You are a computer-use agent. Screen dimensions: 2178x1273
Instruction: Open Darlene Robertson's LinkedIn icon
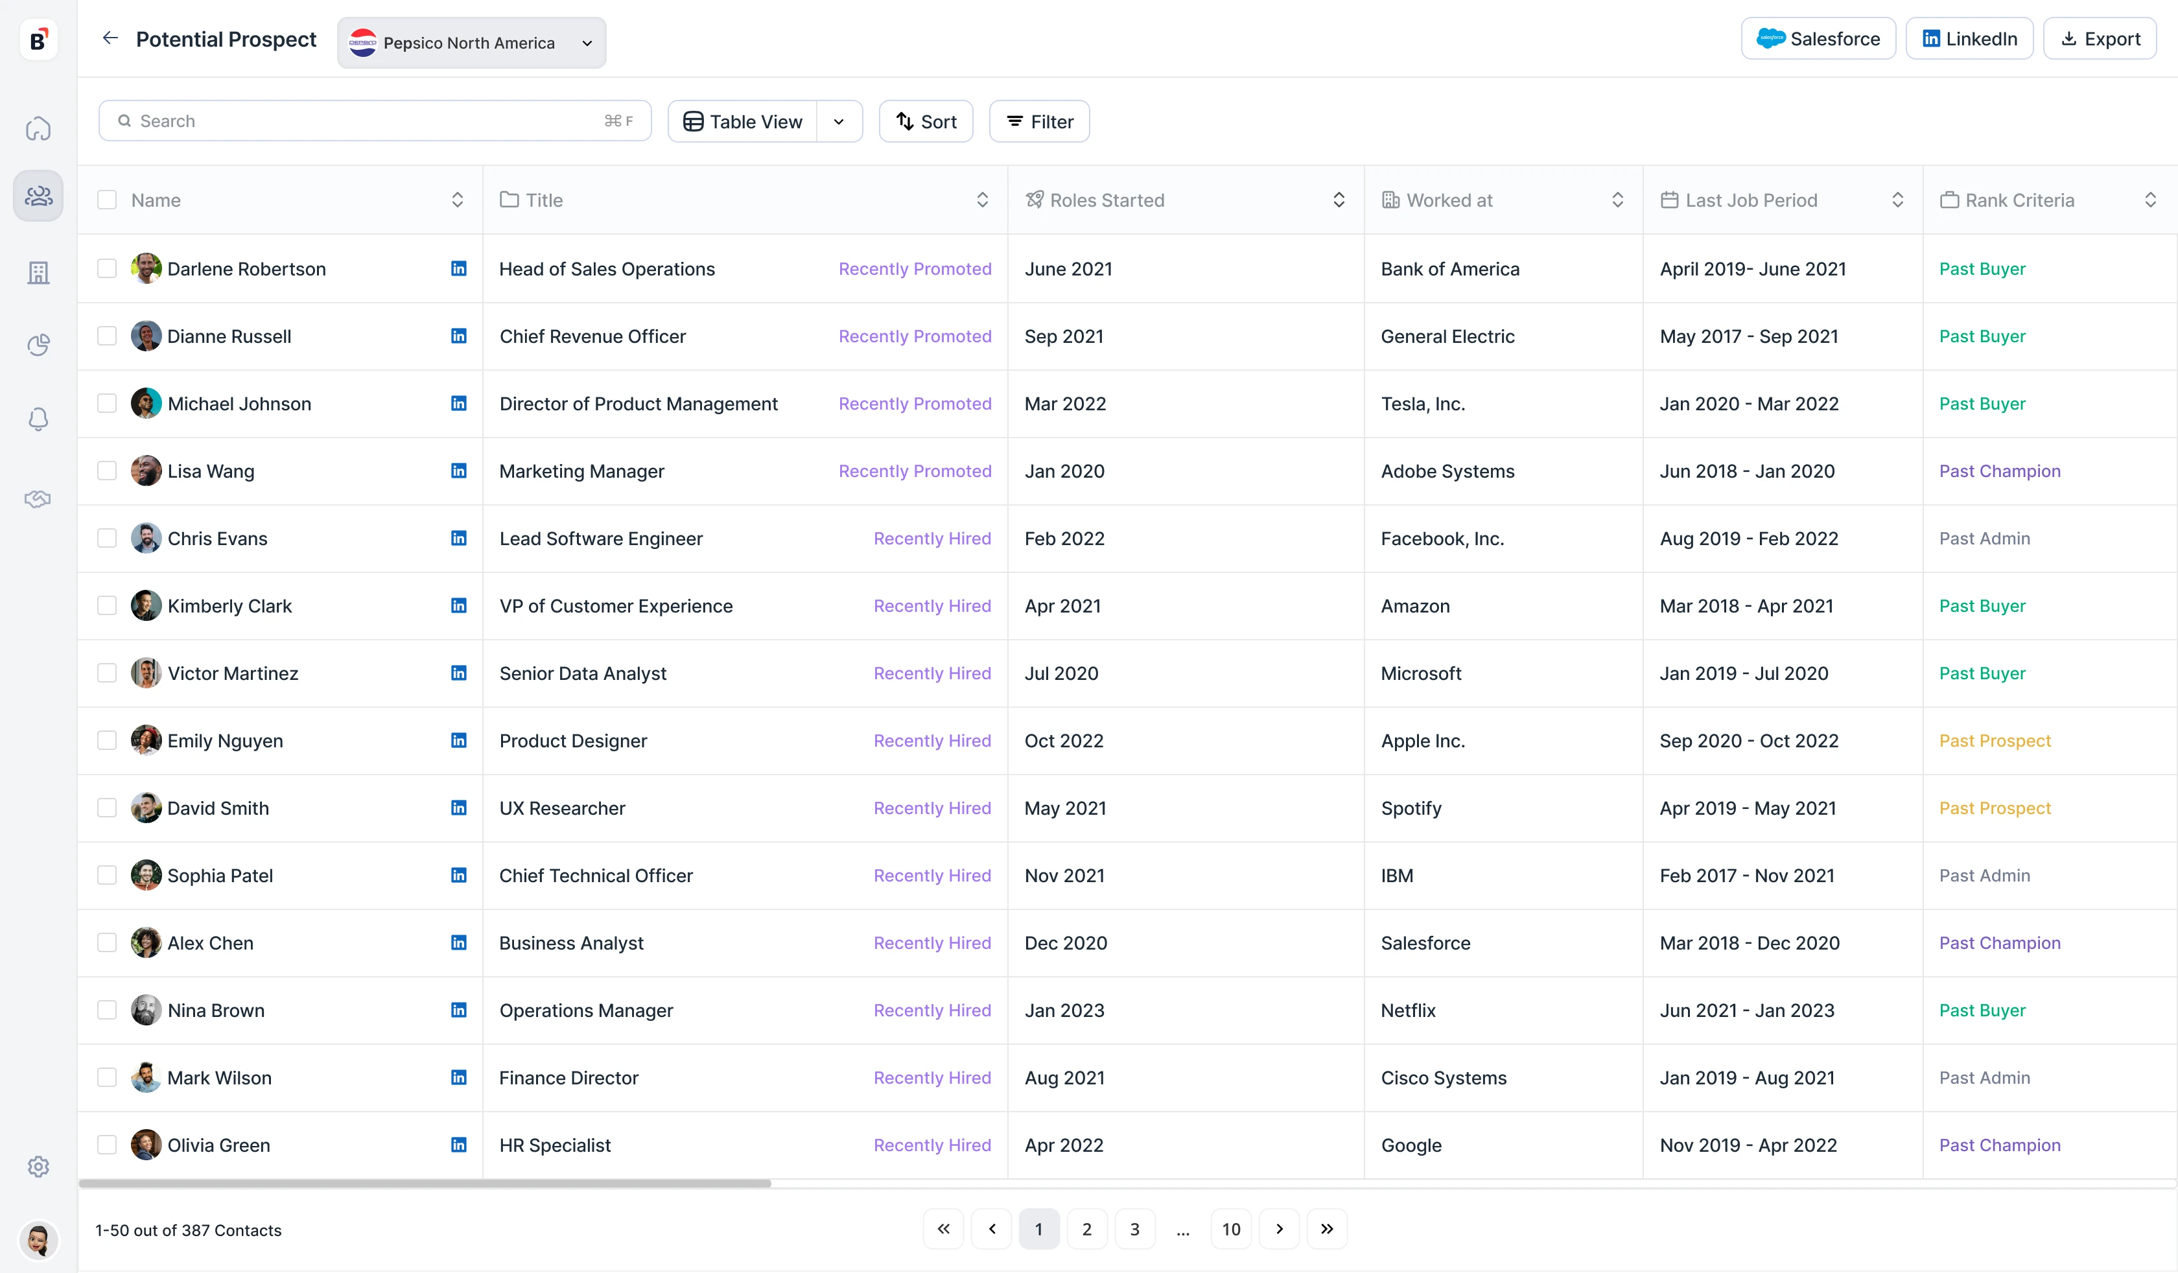458,269
